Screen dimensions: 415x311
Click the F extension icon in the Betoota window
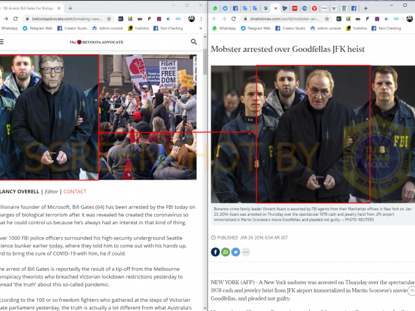click(x=149, y=19)
